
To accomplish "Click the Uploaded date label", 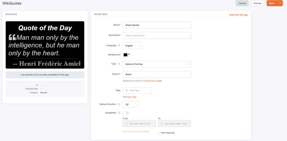I will (31, 89).
